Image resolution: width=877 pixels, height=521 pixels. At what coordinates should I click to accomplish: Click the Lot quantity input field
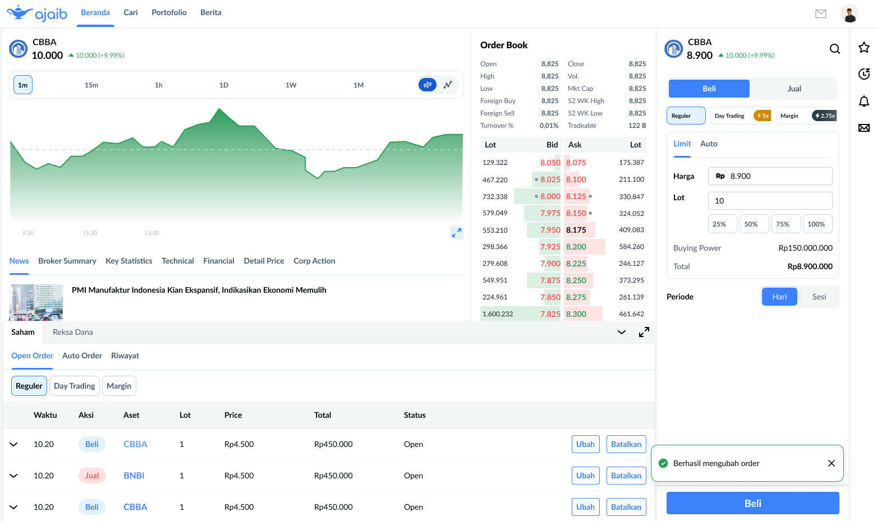coord(770,201)
